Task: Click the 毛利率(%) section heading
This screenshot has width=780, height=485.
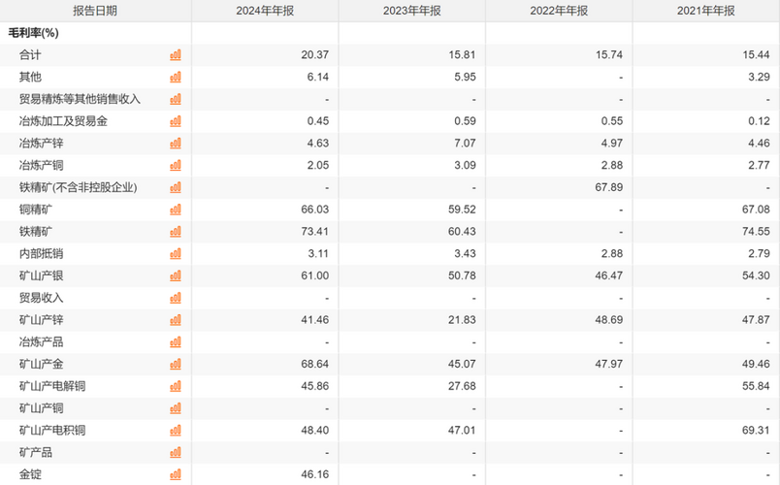Action: pos(33,33)
